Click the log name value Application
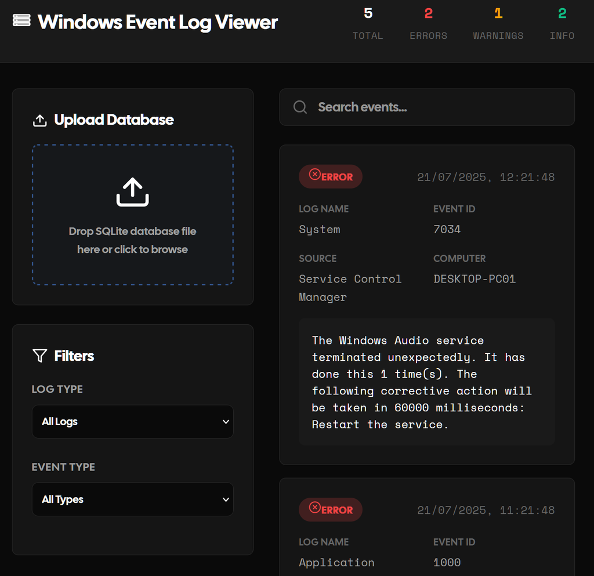This screenshot has height=576, width=594. pos(337,563)
